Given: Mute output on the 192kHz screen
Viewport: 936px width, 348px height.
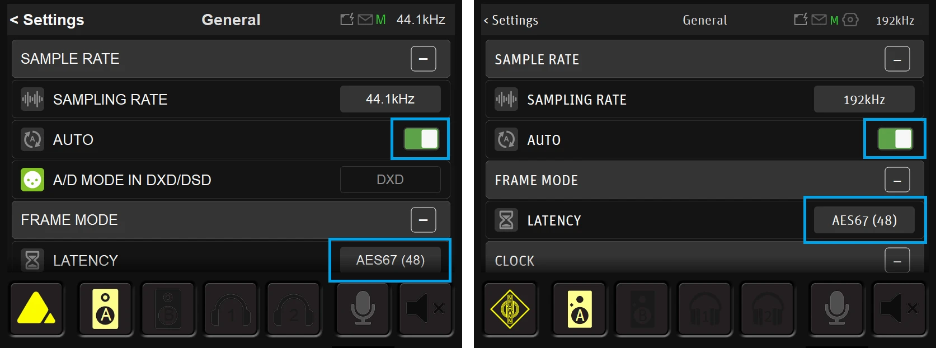Looking at the screenshot, I should tap(900, 308).
